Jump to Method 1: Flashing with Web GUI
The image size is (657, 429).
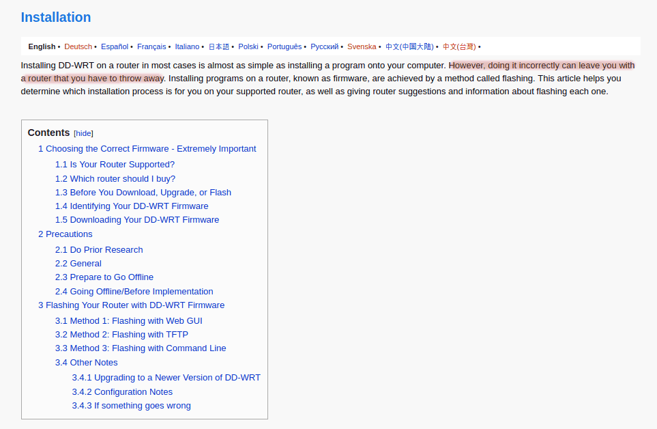coord(129,321)
